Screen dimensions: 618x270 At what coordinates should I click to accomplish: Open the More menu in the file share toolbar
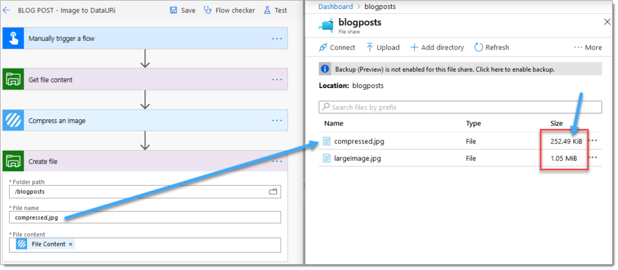588,48
